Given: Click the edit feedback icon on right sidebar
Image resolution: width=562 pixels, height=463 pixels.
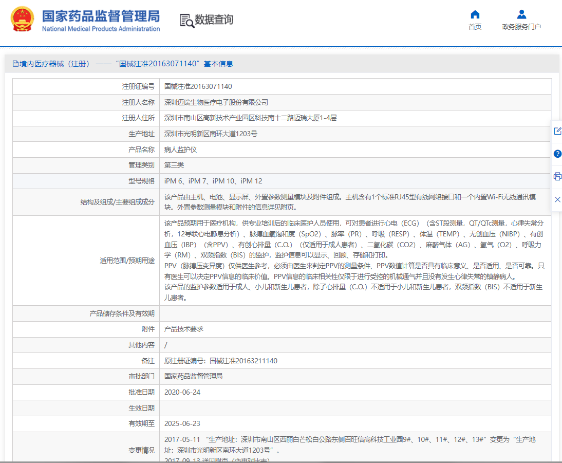Looking at the screenshot, I should click(x=557, y=131).
